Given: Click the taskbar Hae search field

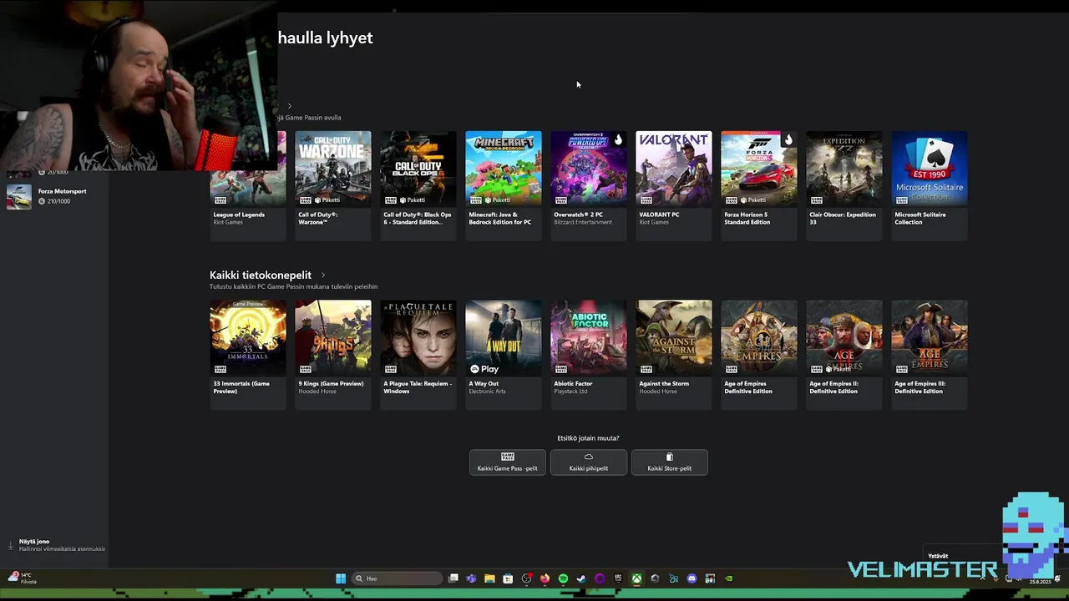Looking at the screenshot, I should point(397,578).
